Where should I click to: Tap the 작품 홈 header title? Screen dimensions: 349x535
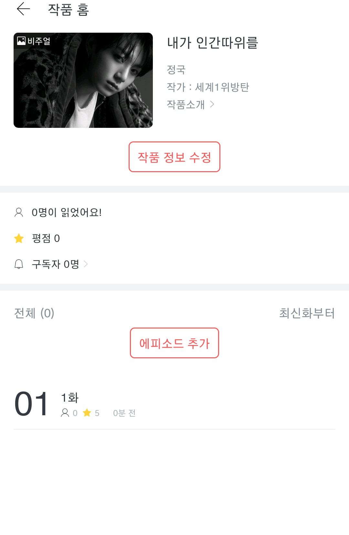[68, 10]
